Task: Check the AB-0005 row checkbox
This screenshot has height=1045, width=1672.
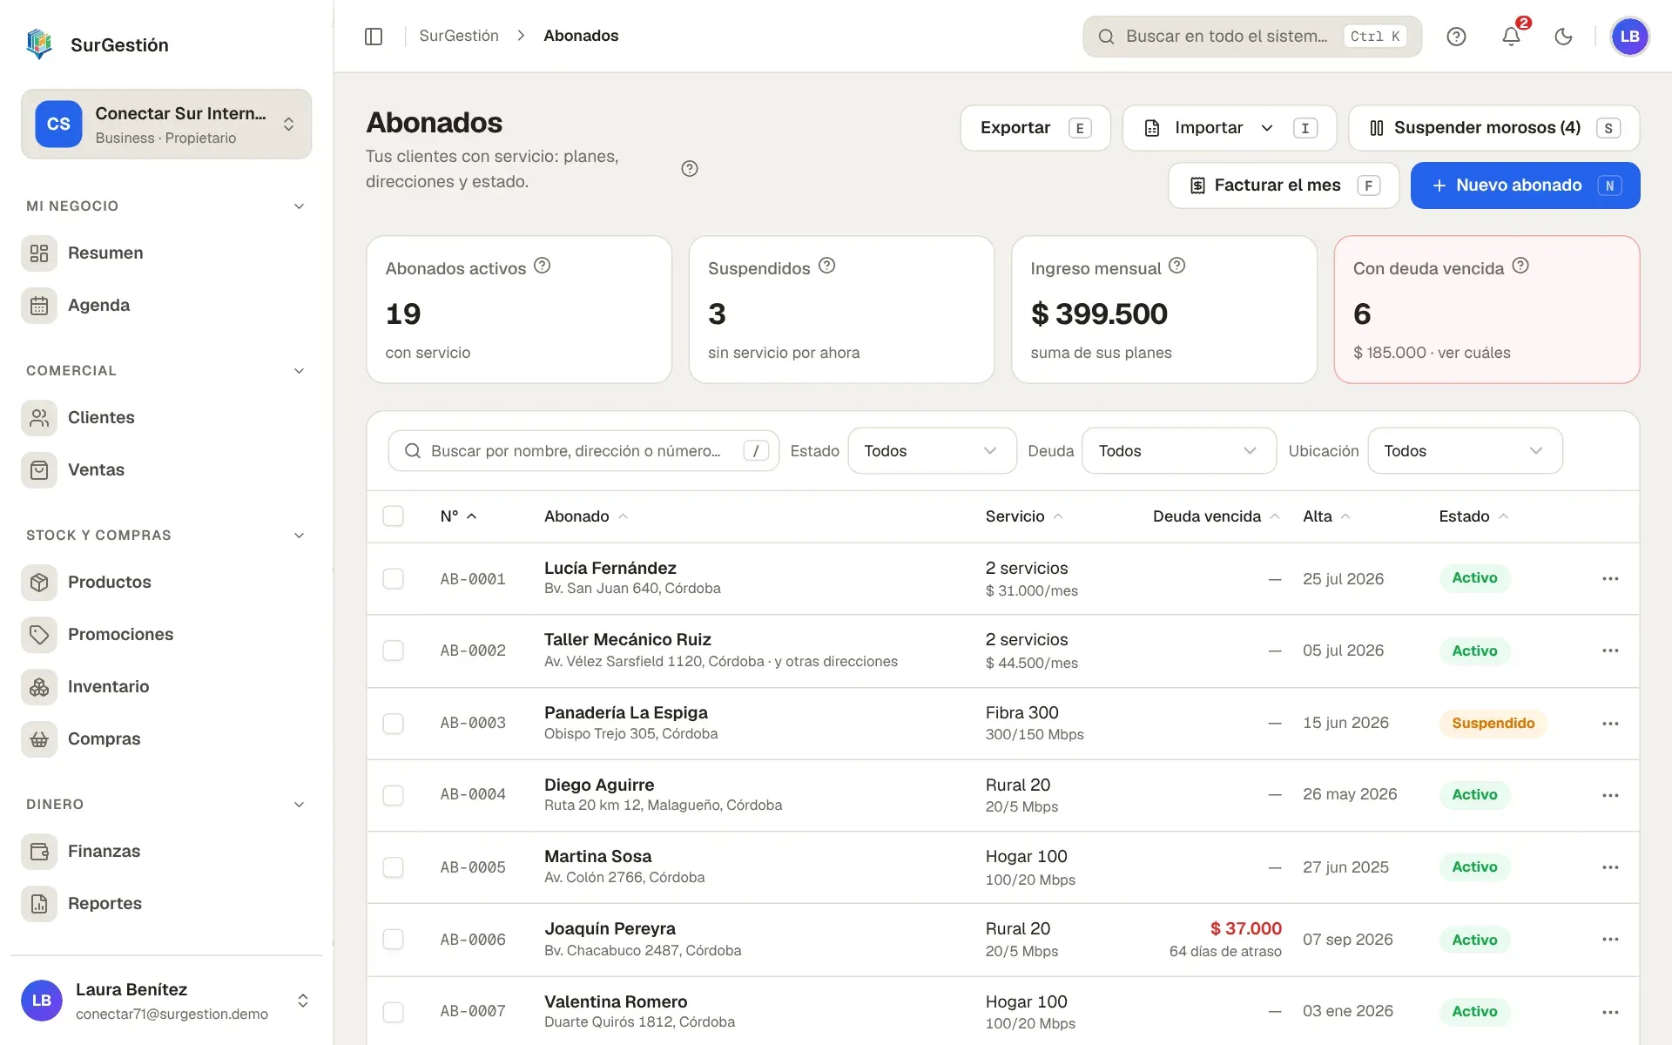Action: pos(394,867)
